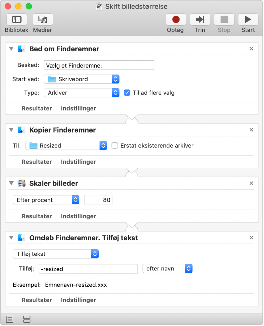Viewport: 264px width, 326px height.
Task: Open the Efter procent scaling dropdown
Action: tap(46, 200)
